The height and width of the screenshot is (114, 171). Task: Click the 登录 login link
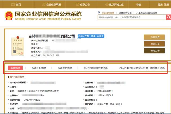point(160,5)
